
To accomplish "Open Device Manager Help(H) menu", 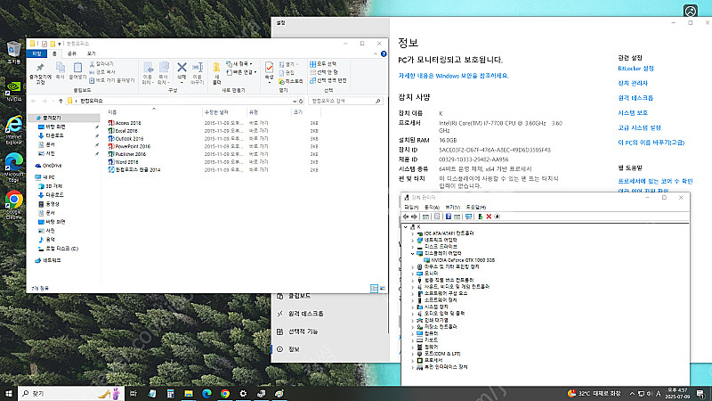I will tap(476, 208).
